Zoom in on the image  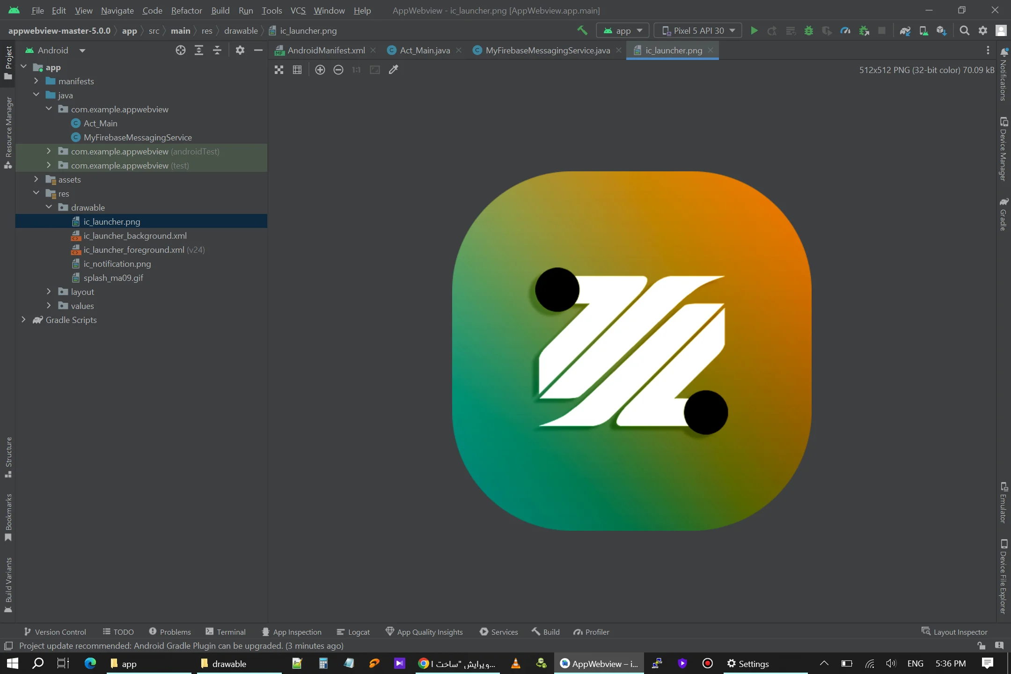tap(320, 70)
